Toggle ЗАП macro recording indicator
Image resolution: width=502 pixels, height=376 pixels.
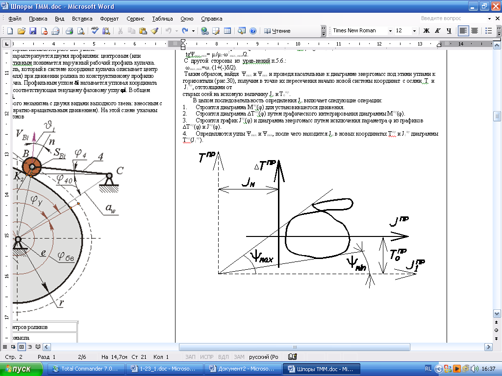(190, 357)
